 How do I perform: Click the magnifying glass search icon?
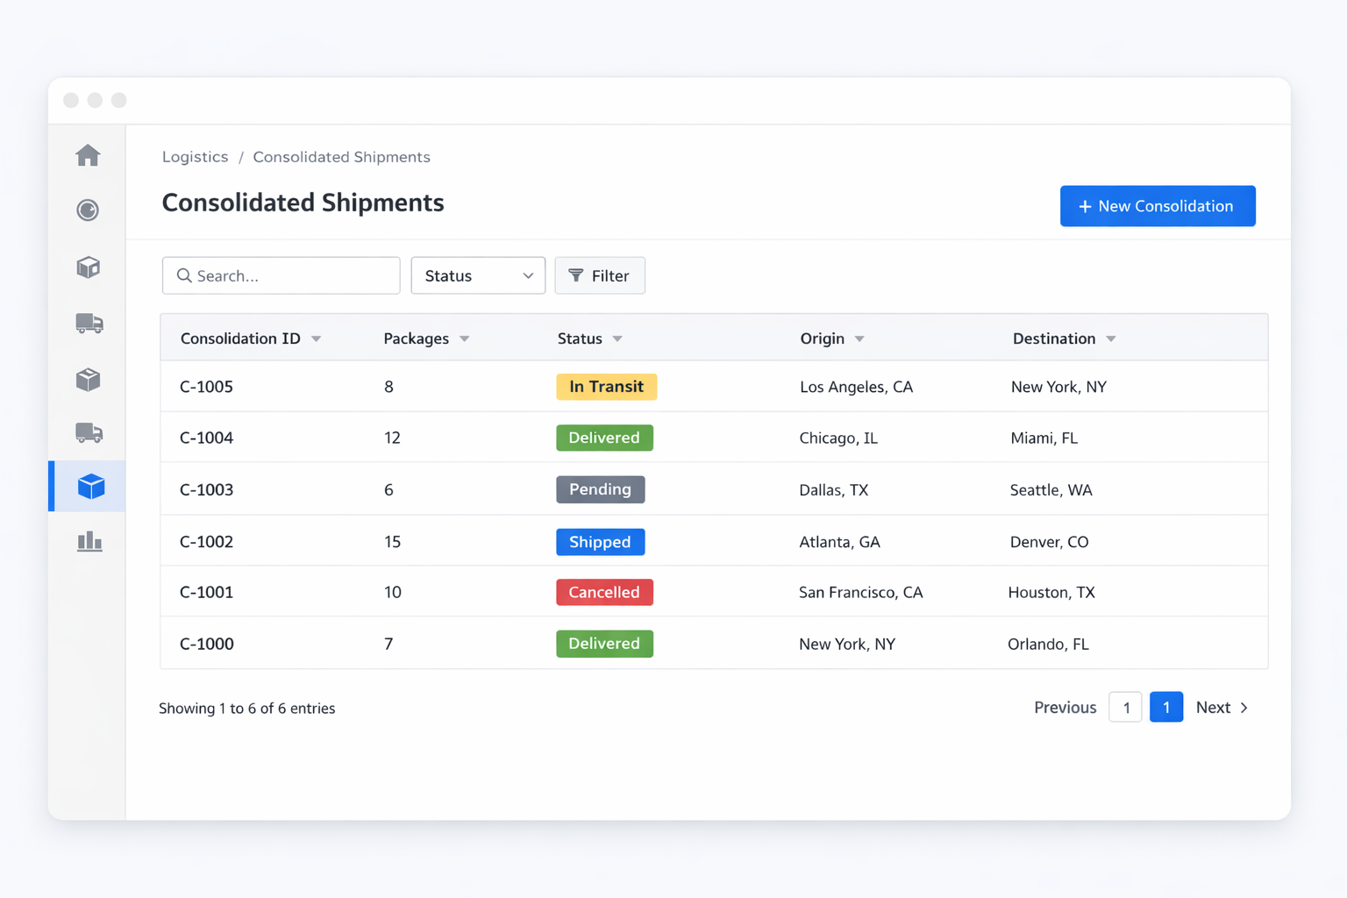click(184, 275)
